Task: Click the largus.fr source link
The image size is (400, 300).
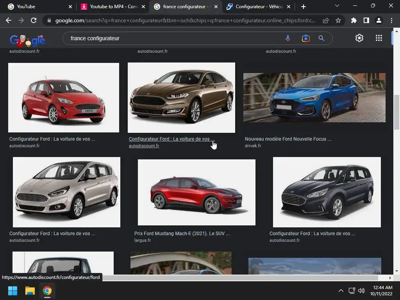Action: [143, 240]
